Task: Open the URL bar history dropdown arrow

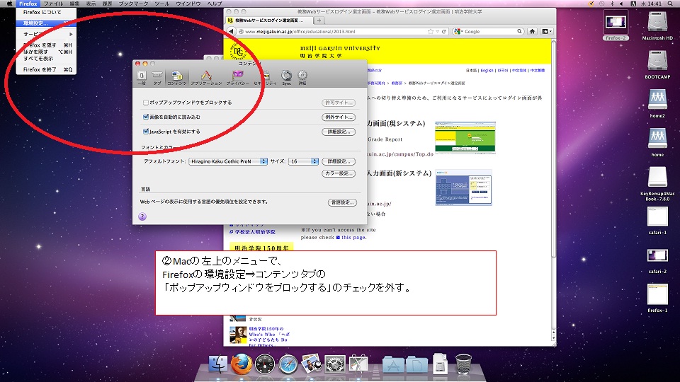Action: pyautogui.click(x=438, y=32)
